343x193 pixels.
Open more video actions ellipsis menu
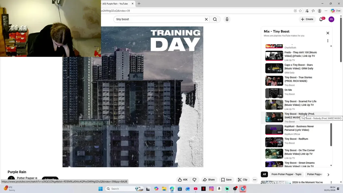255,180
